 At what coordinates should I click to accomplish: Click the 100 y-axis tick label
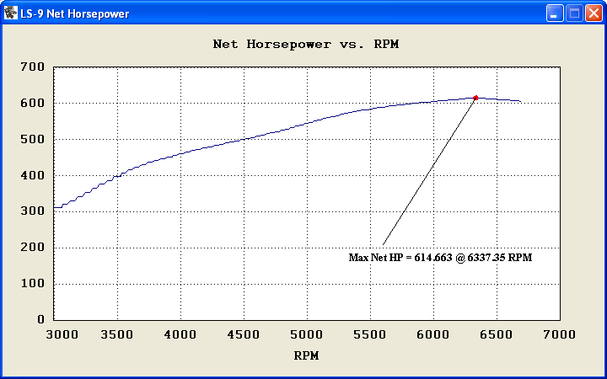(33, 284)
